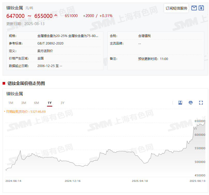The image size is (209, 195).
Task: Download the chart image
Action: (x=180, y=103)
